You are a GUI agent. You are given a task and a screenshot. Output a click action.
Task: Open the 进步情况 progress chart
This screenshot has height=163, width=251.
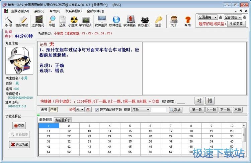pyautogui.click(x=38, y=21)
